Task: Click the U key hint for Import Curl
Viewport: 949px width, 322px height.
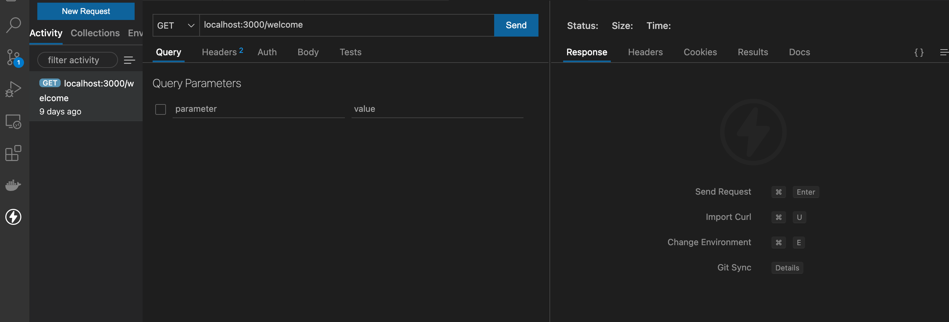Action: [x=799, y=218]
